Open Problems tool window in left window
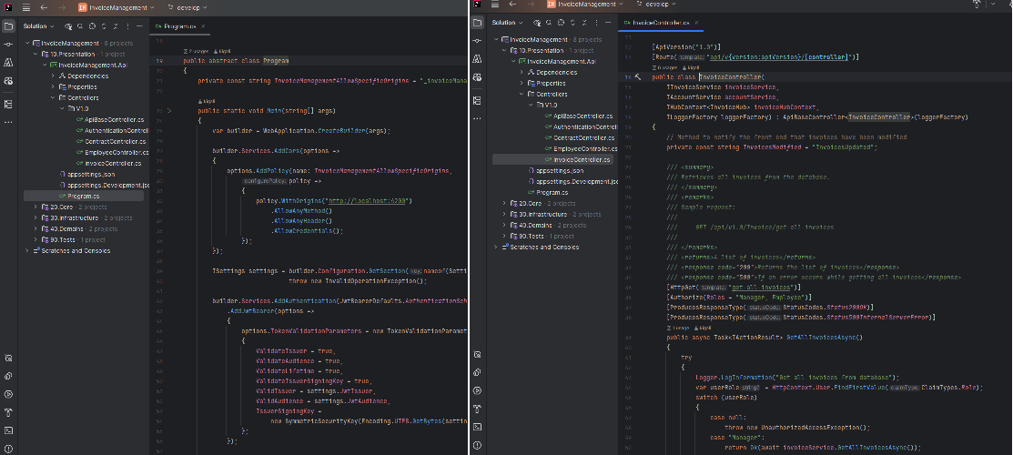The height and width of the screenshot is (455, 1013). point(8,449)
